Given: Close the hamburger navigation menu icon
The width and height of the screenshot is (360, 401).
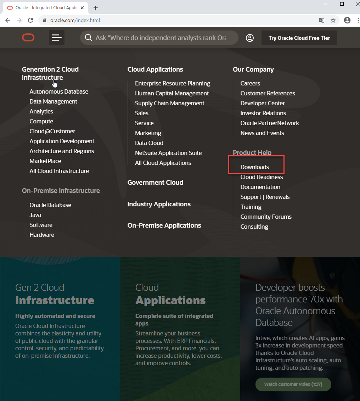Looking at the screenshot, I should tap(56, 38).
